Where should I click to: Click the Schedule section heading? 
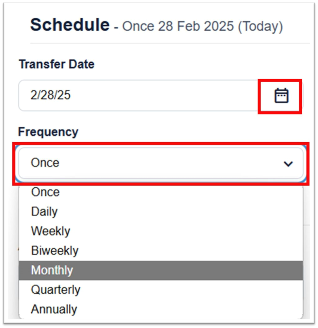[x=70, y=25]
